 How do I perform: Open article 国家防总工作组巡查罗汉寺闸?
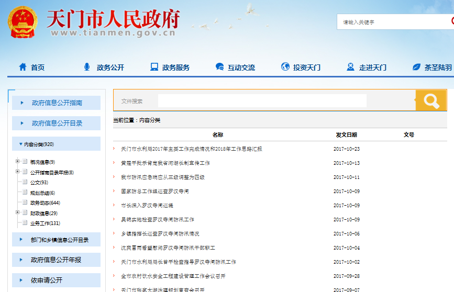click(154, 192)
